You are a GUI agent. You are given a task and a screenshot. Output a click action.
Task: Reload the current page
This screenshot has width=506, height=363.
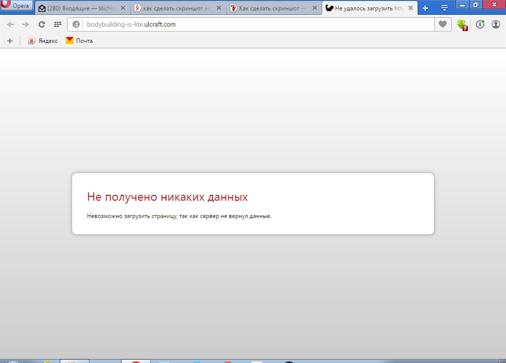point(42,25)
